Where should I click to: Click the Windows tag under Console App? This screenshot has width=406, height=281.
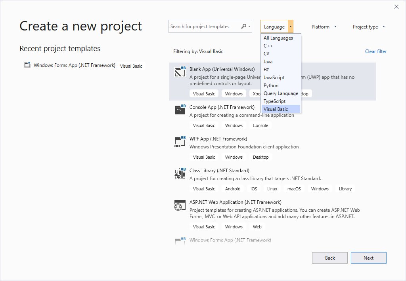click(x=234, y=125)
